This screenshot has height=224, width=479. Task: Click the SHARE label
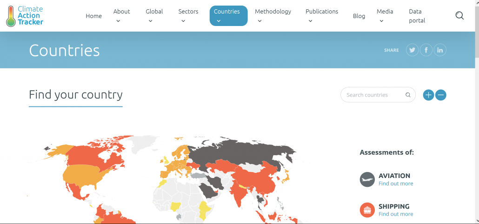(x=391, y=50)
